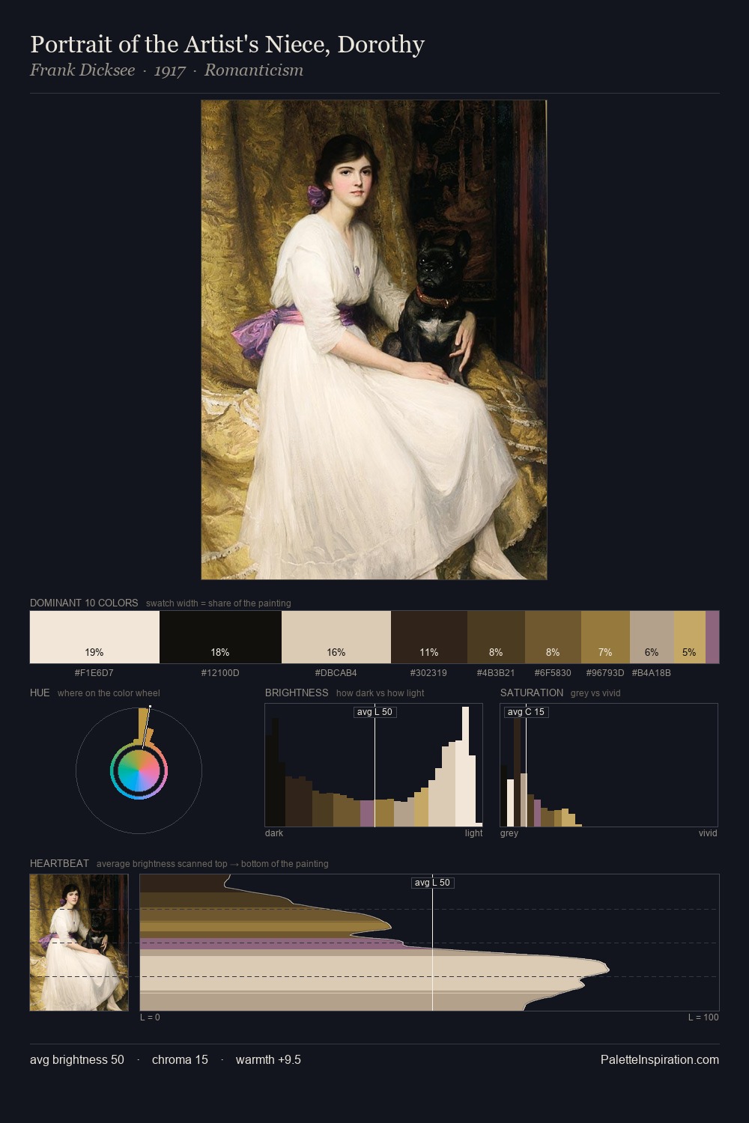This screenshot has width=749, height=1123.
Task: Click the HUE section heading
Action: (x=40, y=693)
